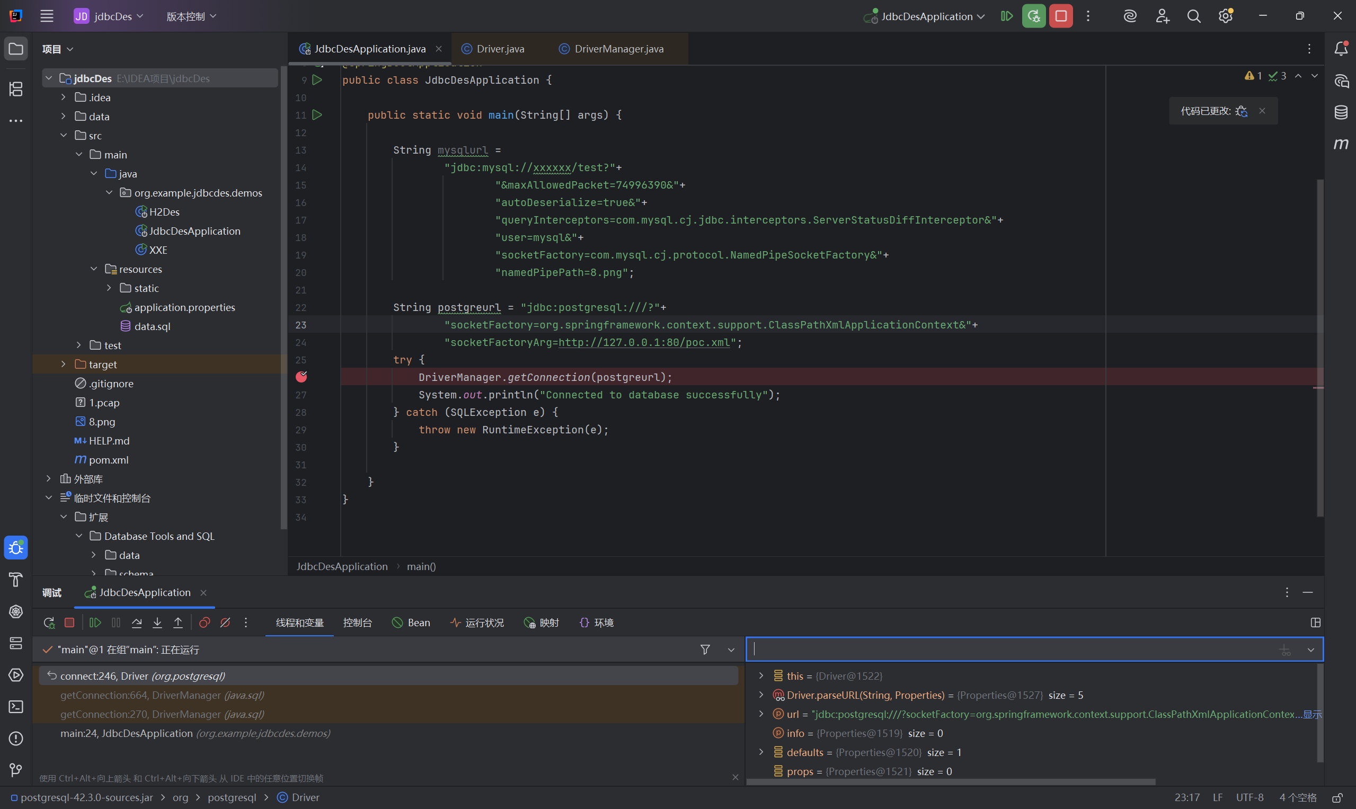Open the Maven tool window icon

(1341, 144)
